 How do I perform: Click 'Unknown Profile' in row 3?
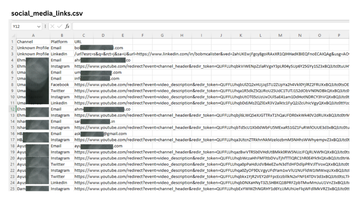tap(33, 54)
